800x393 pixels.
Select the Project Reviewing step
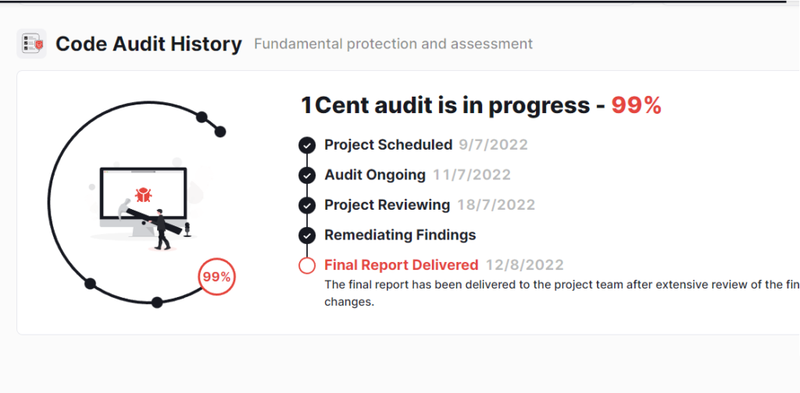[x=387, y=205]
